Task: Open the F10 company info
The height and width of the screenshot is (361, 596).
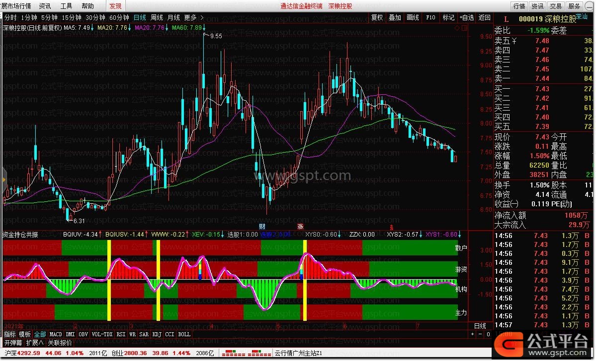Action: (430, 17)
